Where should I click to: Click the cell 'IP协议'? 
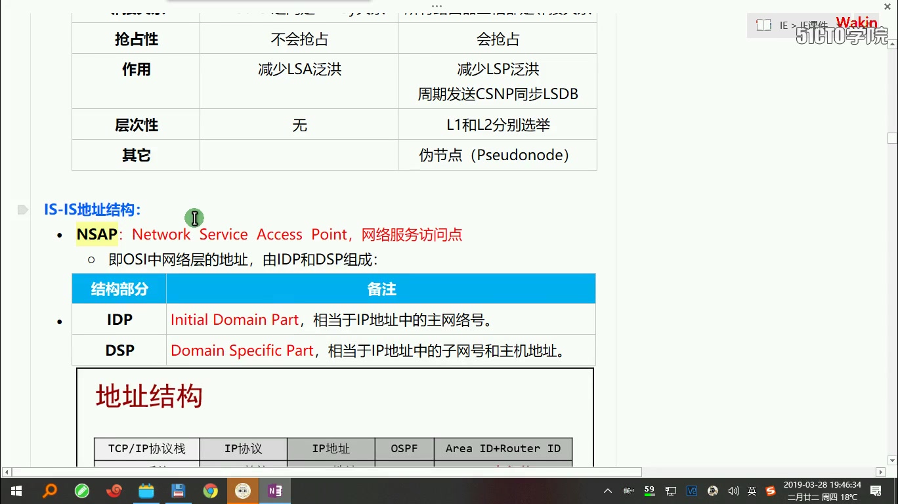244,449
